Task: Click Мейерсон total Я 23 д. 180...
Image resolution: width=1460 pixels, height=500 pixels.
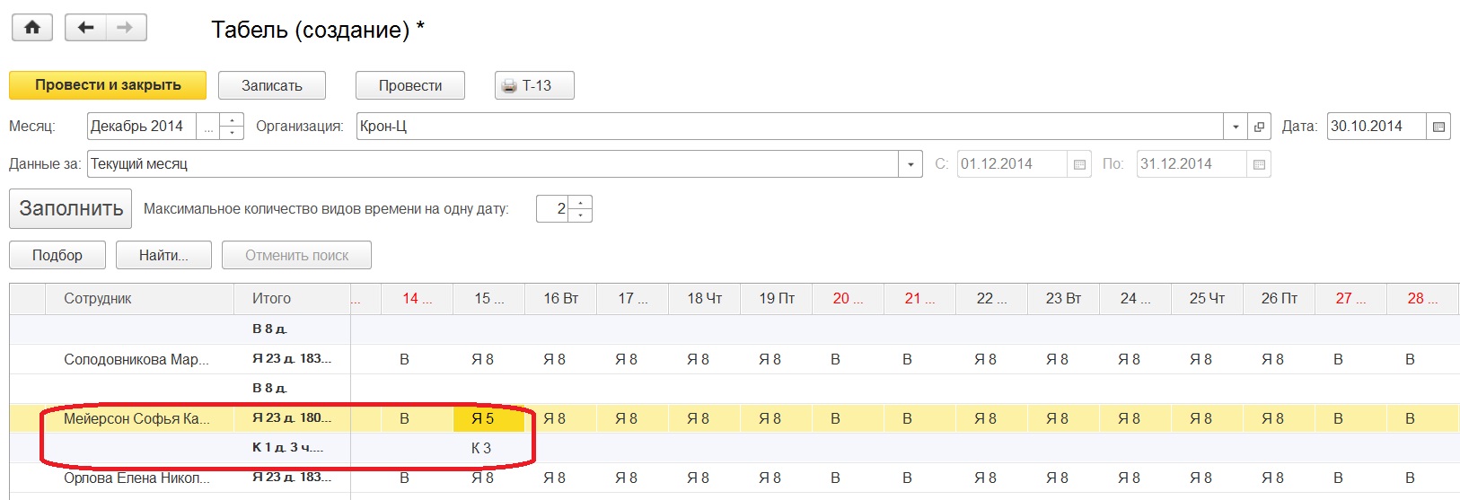Action: (x=292, y=418)
